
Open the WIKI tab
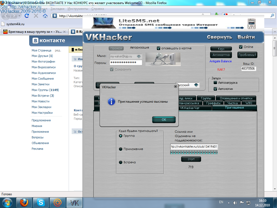[249, 103]
